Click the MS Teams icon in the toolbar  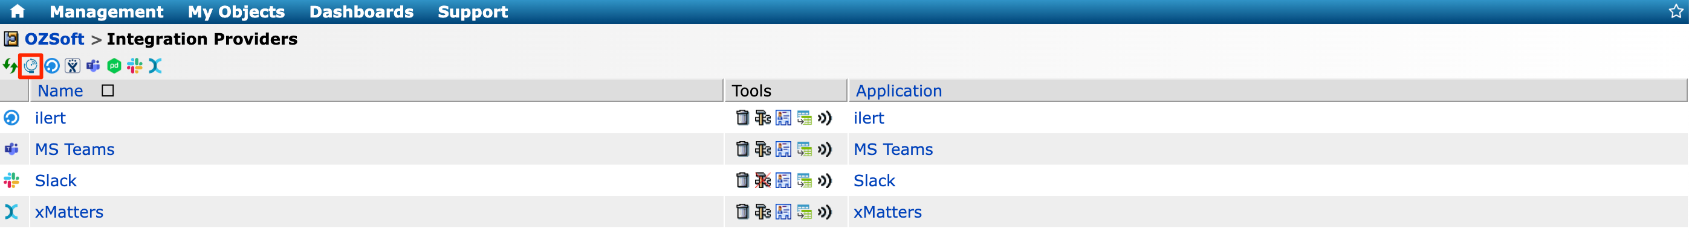click(x=93, y=66)
